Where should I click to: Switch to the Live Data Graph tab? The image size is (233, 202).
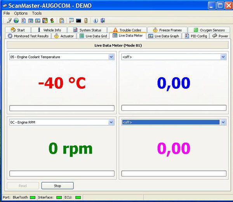(163, 36)
